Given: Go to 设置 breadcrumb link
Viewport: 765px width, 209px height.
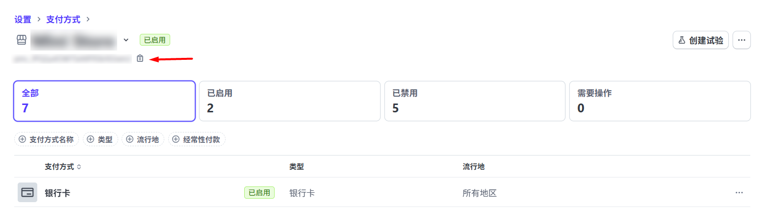Looking at the screenshot, I should 23,20.
